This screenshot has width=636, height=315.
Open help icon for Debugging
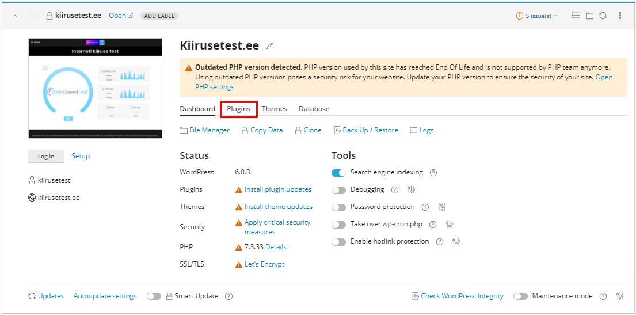point(395,190)
